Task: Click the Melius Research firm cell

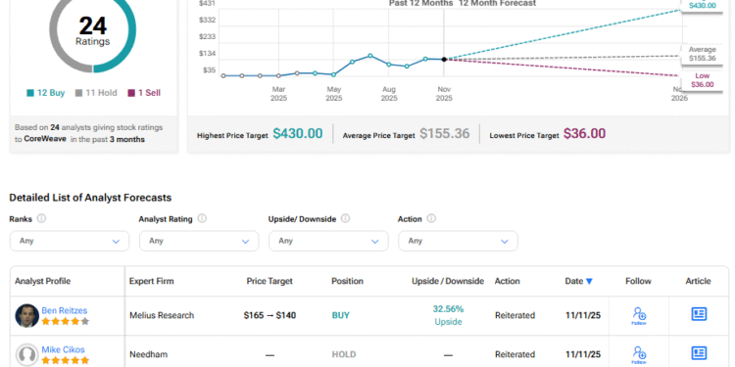Action: (162, 315)
